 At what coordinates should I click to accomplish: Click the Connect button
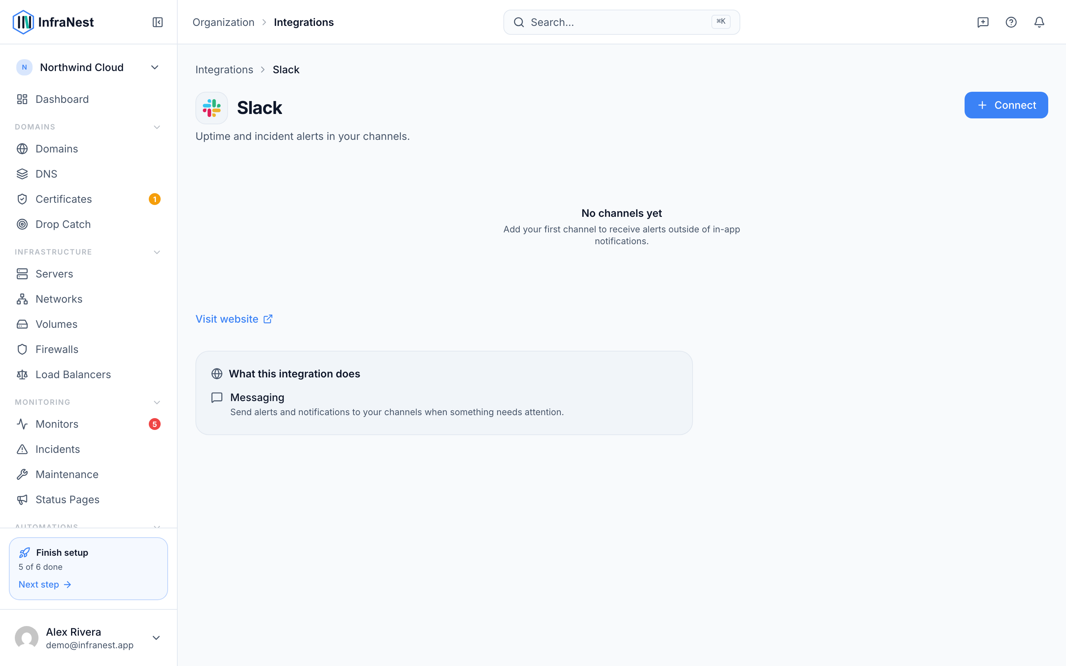(1006, 105)
